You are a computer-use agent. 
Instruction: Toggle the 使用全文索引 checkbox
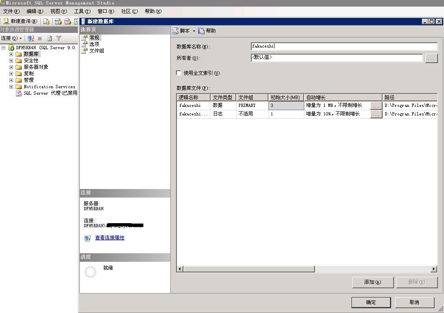point(179,73)
